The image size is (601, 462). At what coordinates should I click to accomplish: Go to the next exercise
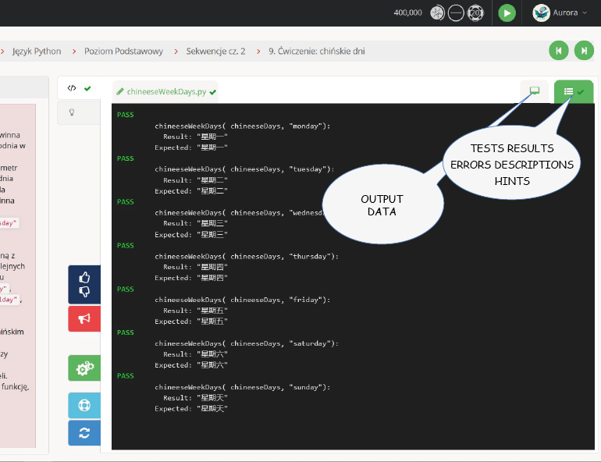(x=583, y=51)
